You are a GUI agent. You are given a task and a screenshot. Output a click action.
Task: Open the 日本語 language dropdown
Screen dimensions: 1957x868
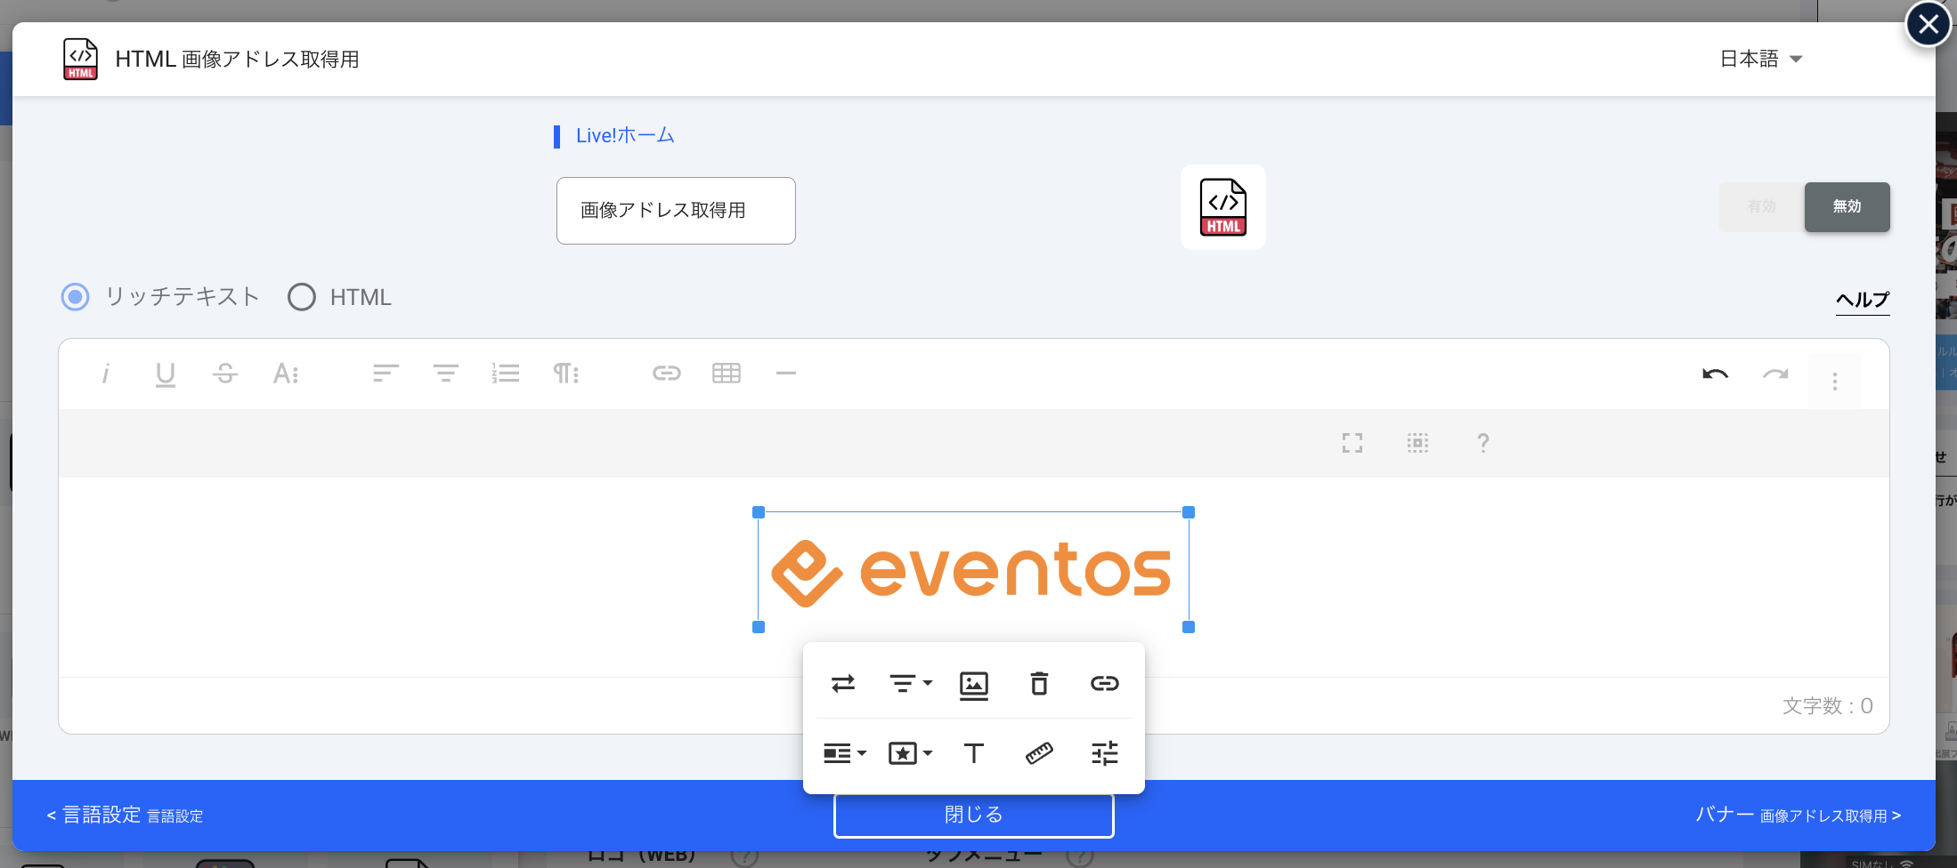point(1760,59)
